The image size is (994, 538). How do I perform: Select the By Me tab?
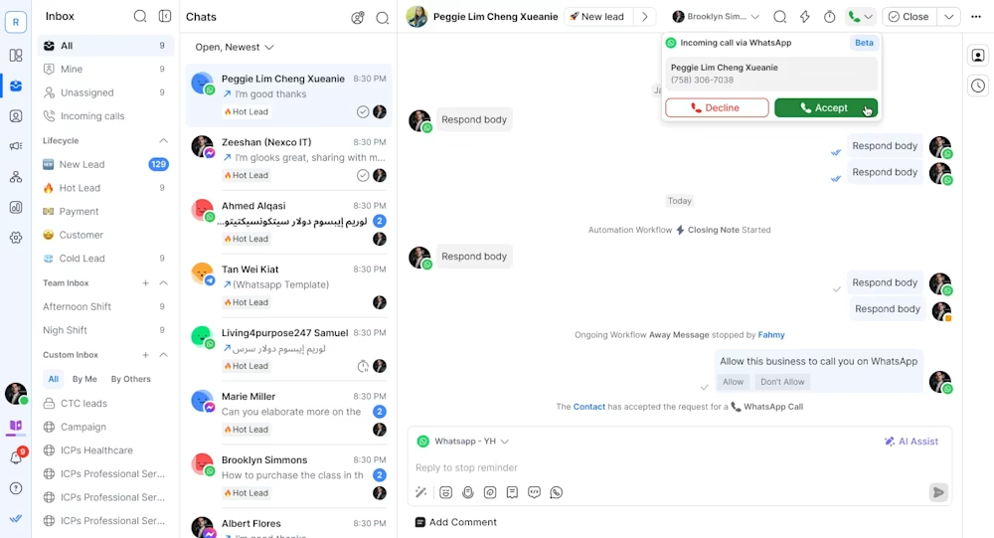coord(84,379)
